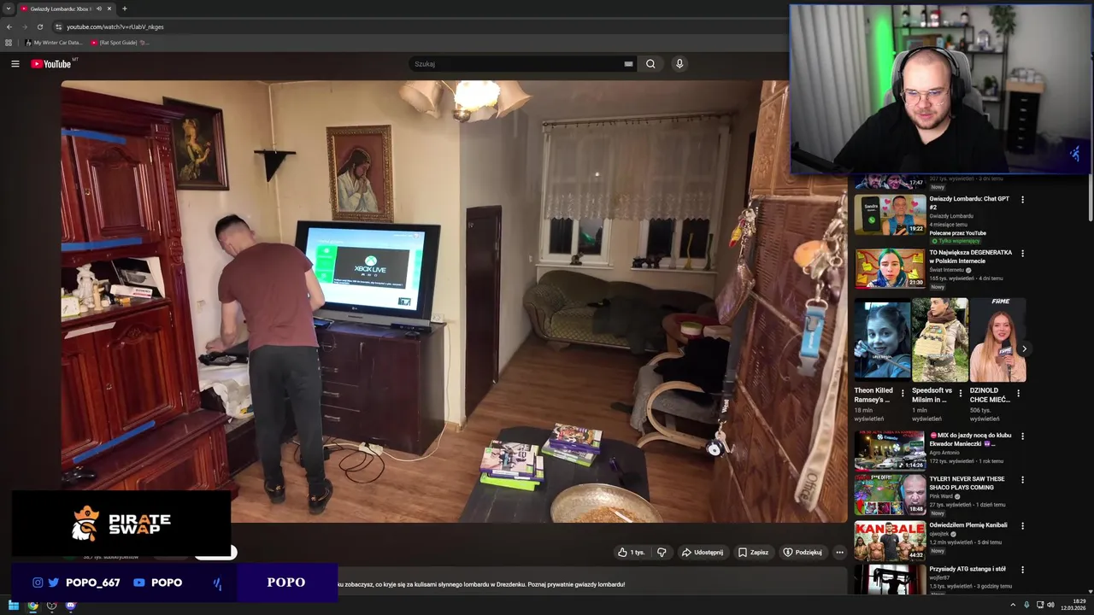Click the video description text about Drezdenko

[481, 584]
